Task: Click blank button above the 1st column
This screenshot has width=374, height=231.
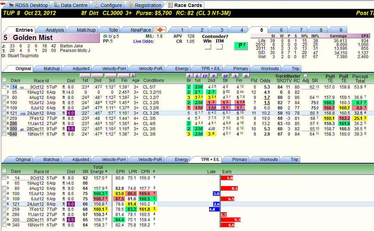Action: point(85,76)
